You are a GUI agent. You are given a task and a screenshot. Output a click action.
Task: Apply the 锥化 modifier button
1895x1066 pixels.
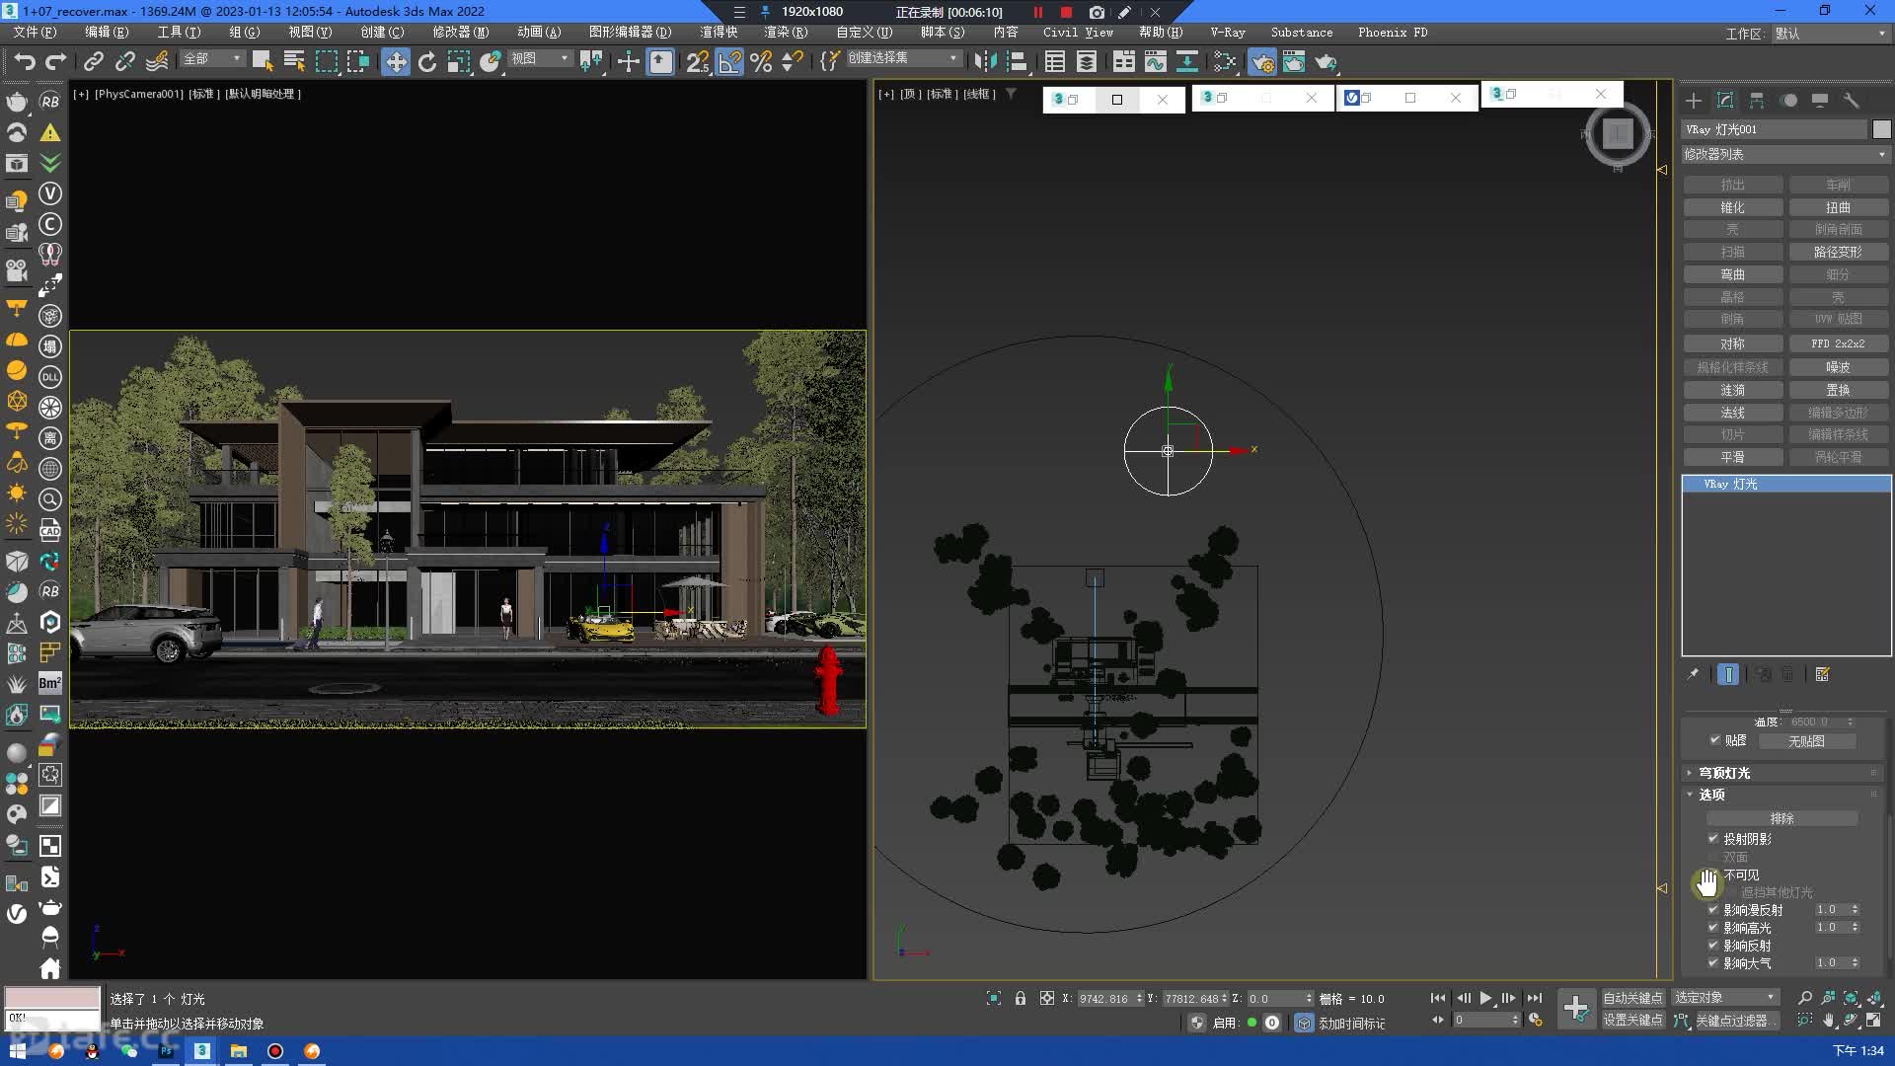(x=1732, y=207)
